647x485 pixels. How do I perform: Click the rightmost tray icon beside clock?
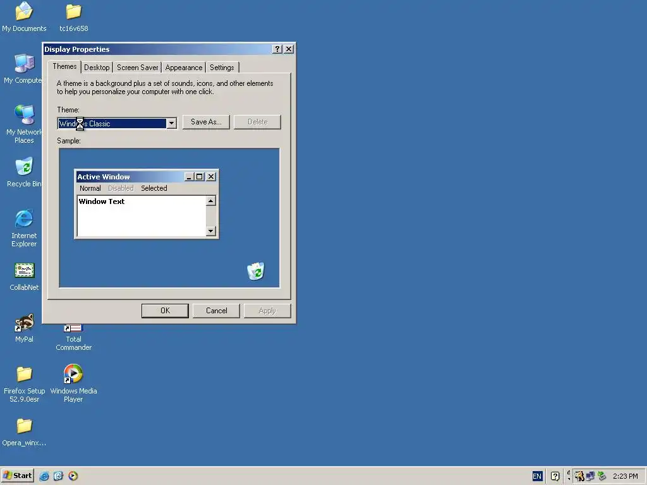point(602,476)
